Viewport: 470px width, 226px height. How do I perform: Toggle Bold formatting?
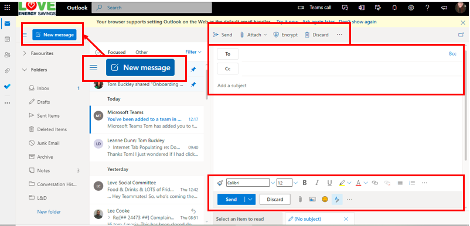click(x=305, y=183)
